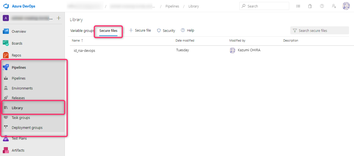Click the Environments icon

point(6,88)
